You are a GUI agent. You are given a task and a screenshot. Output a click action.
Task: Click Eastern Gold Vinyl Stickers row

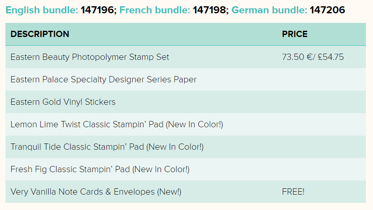(185, 102)
